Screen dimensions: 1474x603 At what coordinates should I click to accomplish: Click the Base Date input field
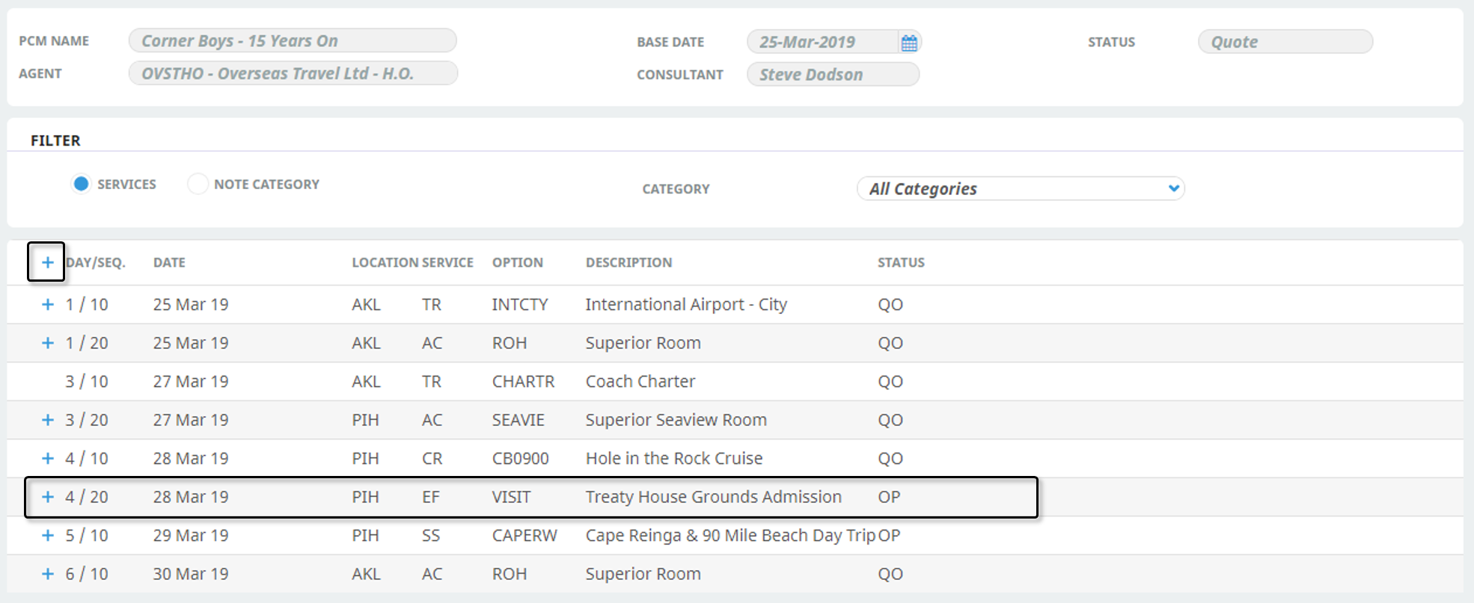822,42
